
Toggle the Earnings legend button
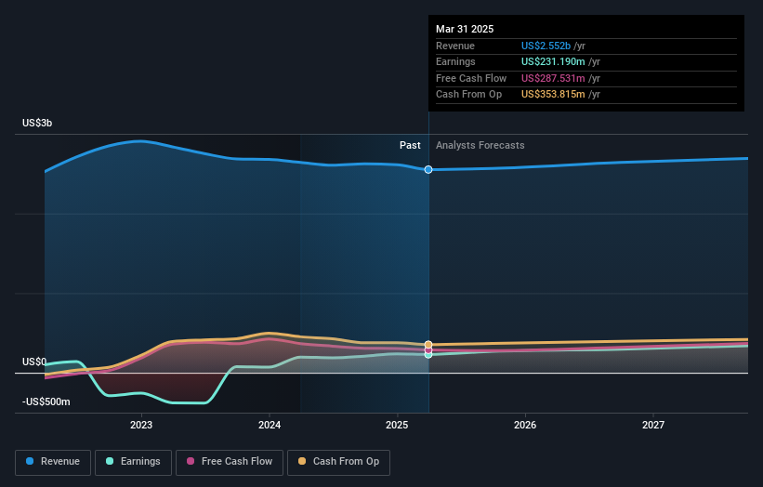tap(133, 462)
